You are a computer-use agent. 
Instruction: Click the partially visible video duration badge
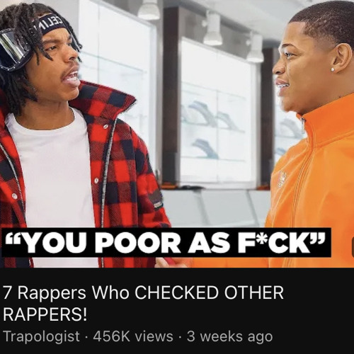353,246
